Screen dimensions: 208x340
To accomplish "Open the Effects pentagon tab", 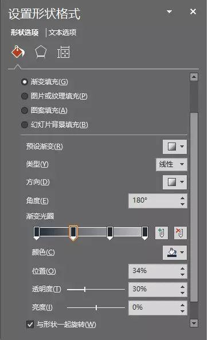I will pos(41,52).
